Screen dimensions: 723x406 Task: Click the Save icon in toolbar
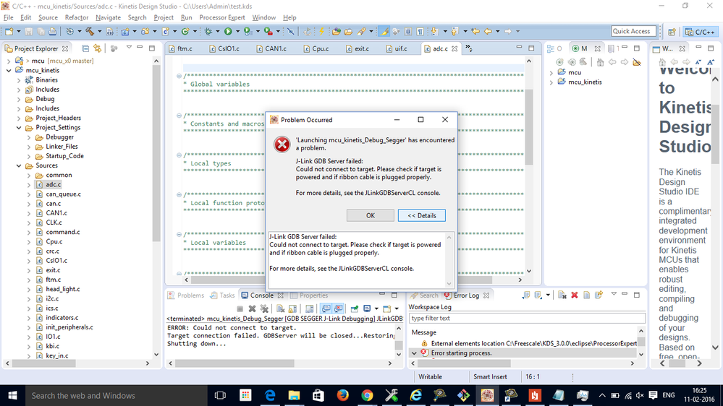(x=29, y=31)
